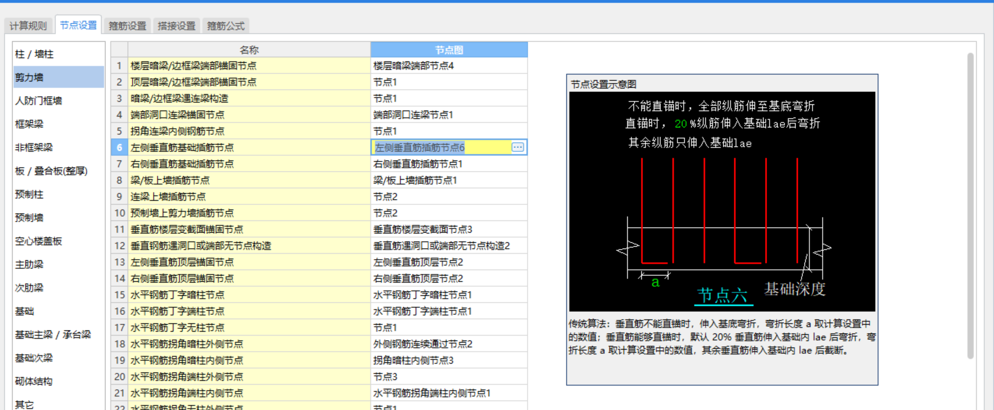Click the 拐角暗柱内侧节点3 cell
Screen dimensions: 994x410
[449, 360]
